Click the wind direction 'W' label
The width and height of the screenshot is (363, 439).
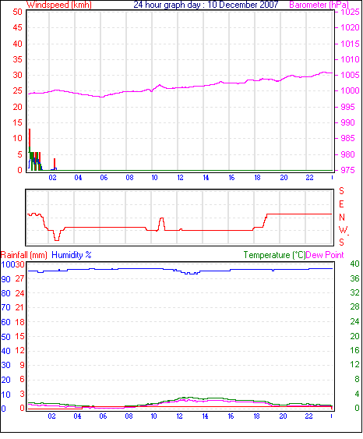pyautogui.click(x=343, y=230)
